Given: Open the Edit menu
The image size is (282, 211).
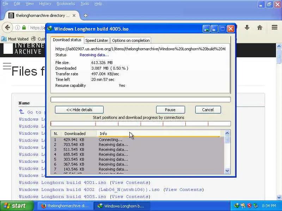Looking at the screenshot, I should point(17,4).
